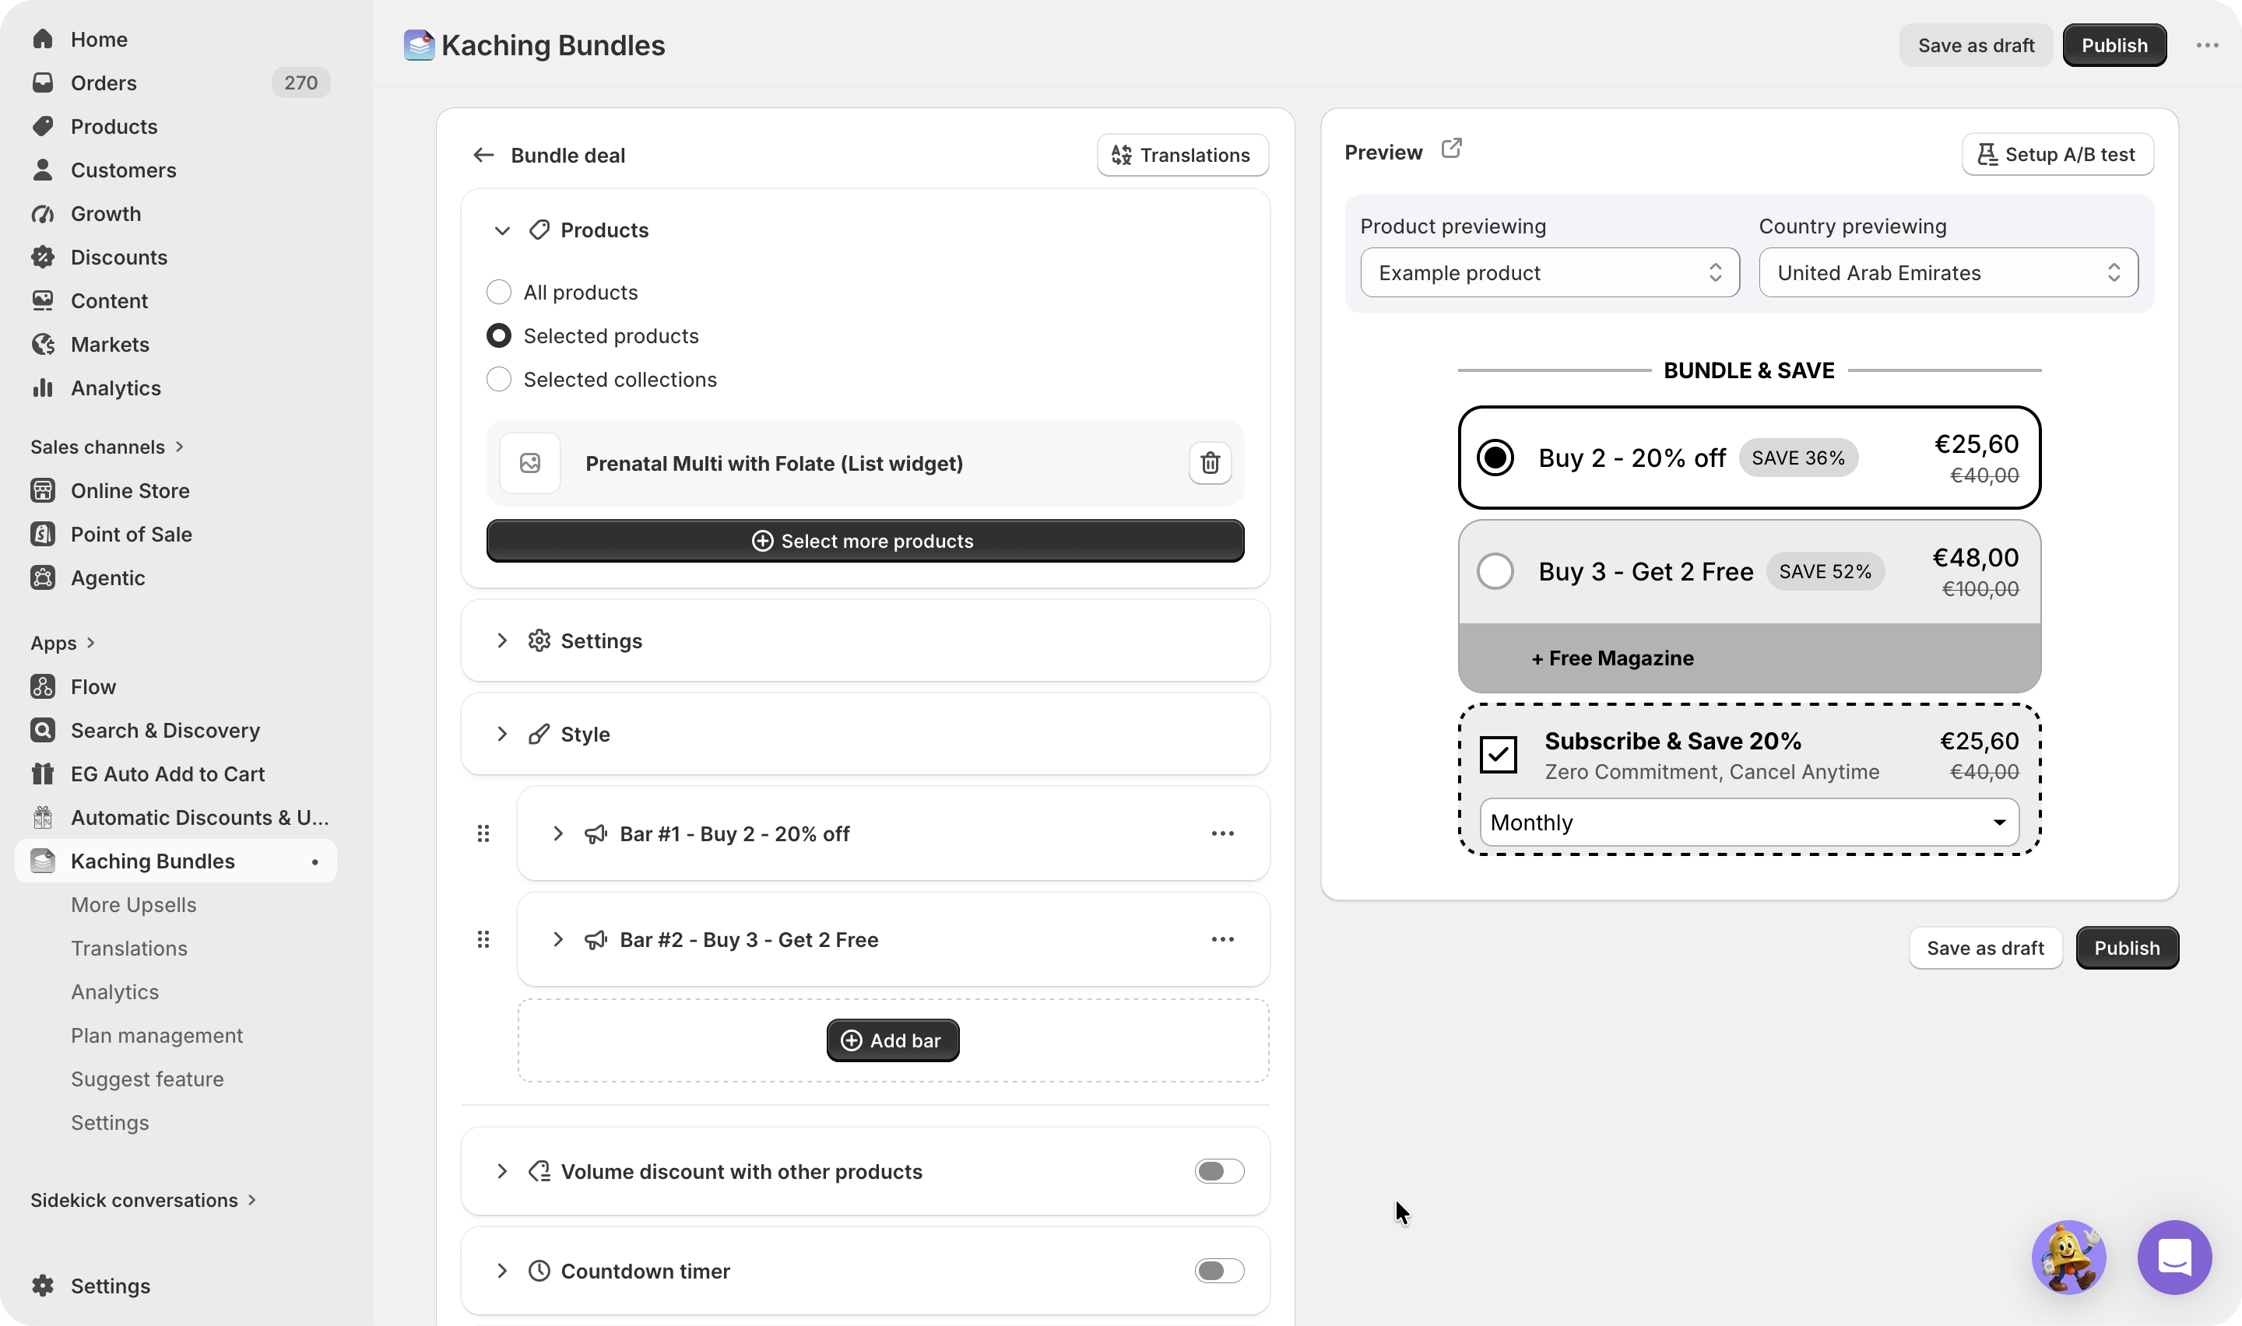Open More Upsells submenu item

(x=133, y=905)
